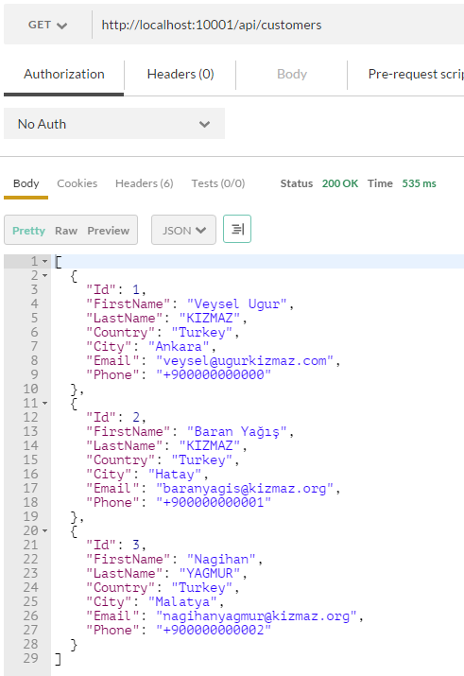The width and height of the screenshot is (464, 676).
Task: Collapse the object at line 11
Action: (44, 403)
